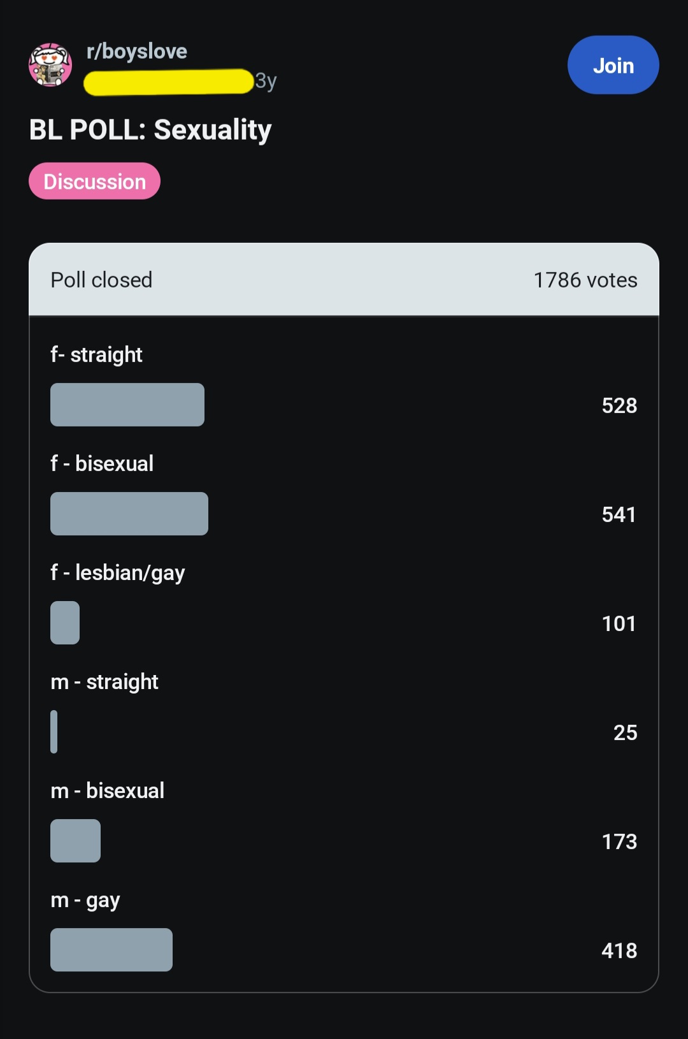Open the 'BL POLL: Sexuality' post title
This screenshot has height=1039, width=688.
click(x=150, y=130)
